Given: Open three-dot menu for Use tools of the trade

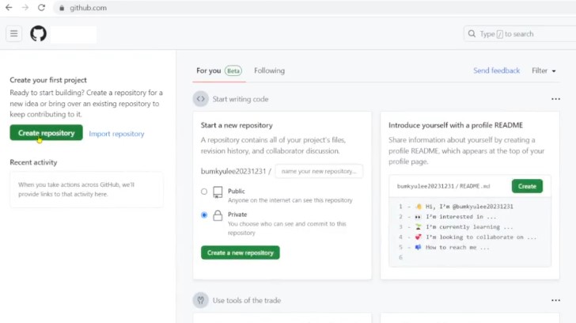Looking at the screenshot, I should [555, 300].
